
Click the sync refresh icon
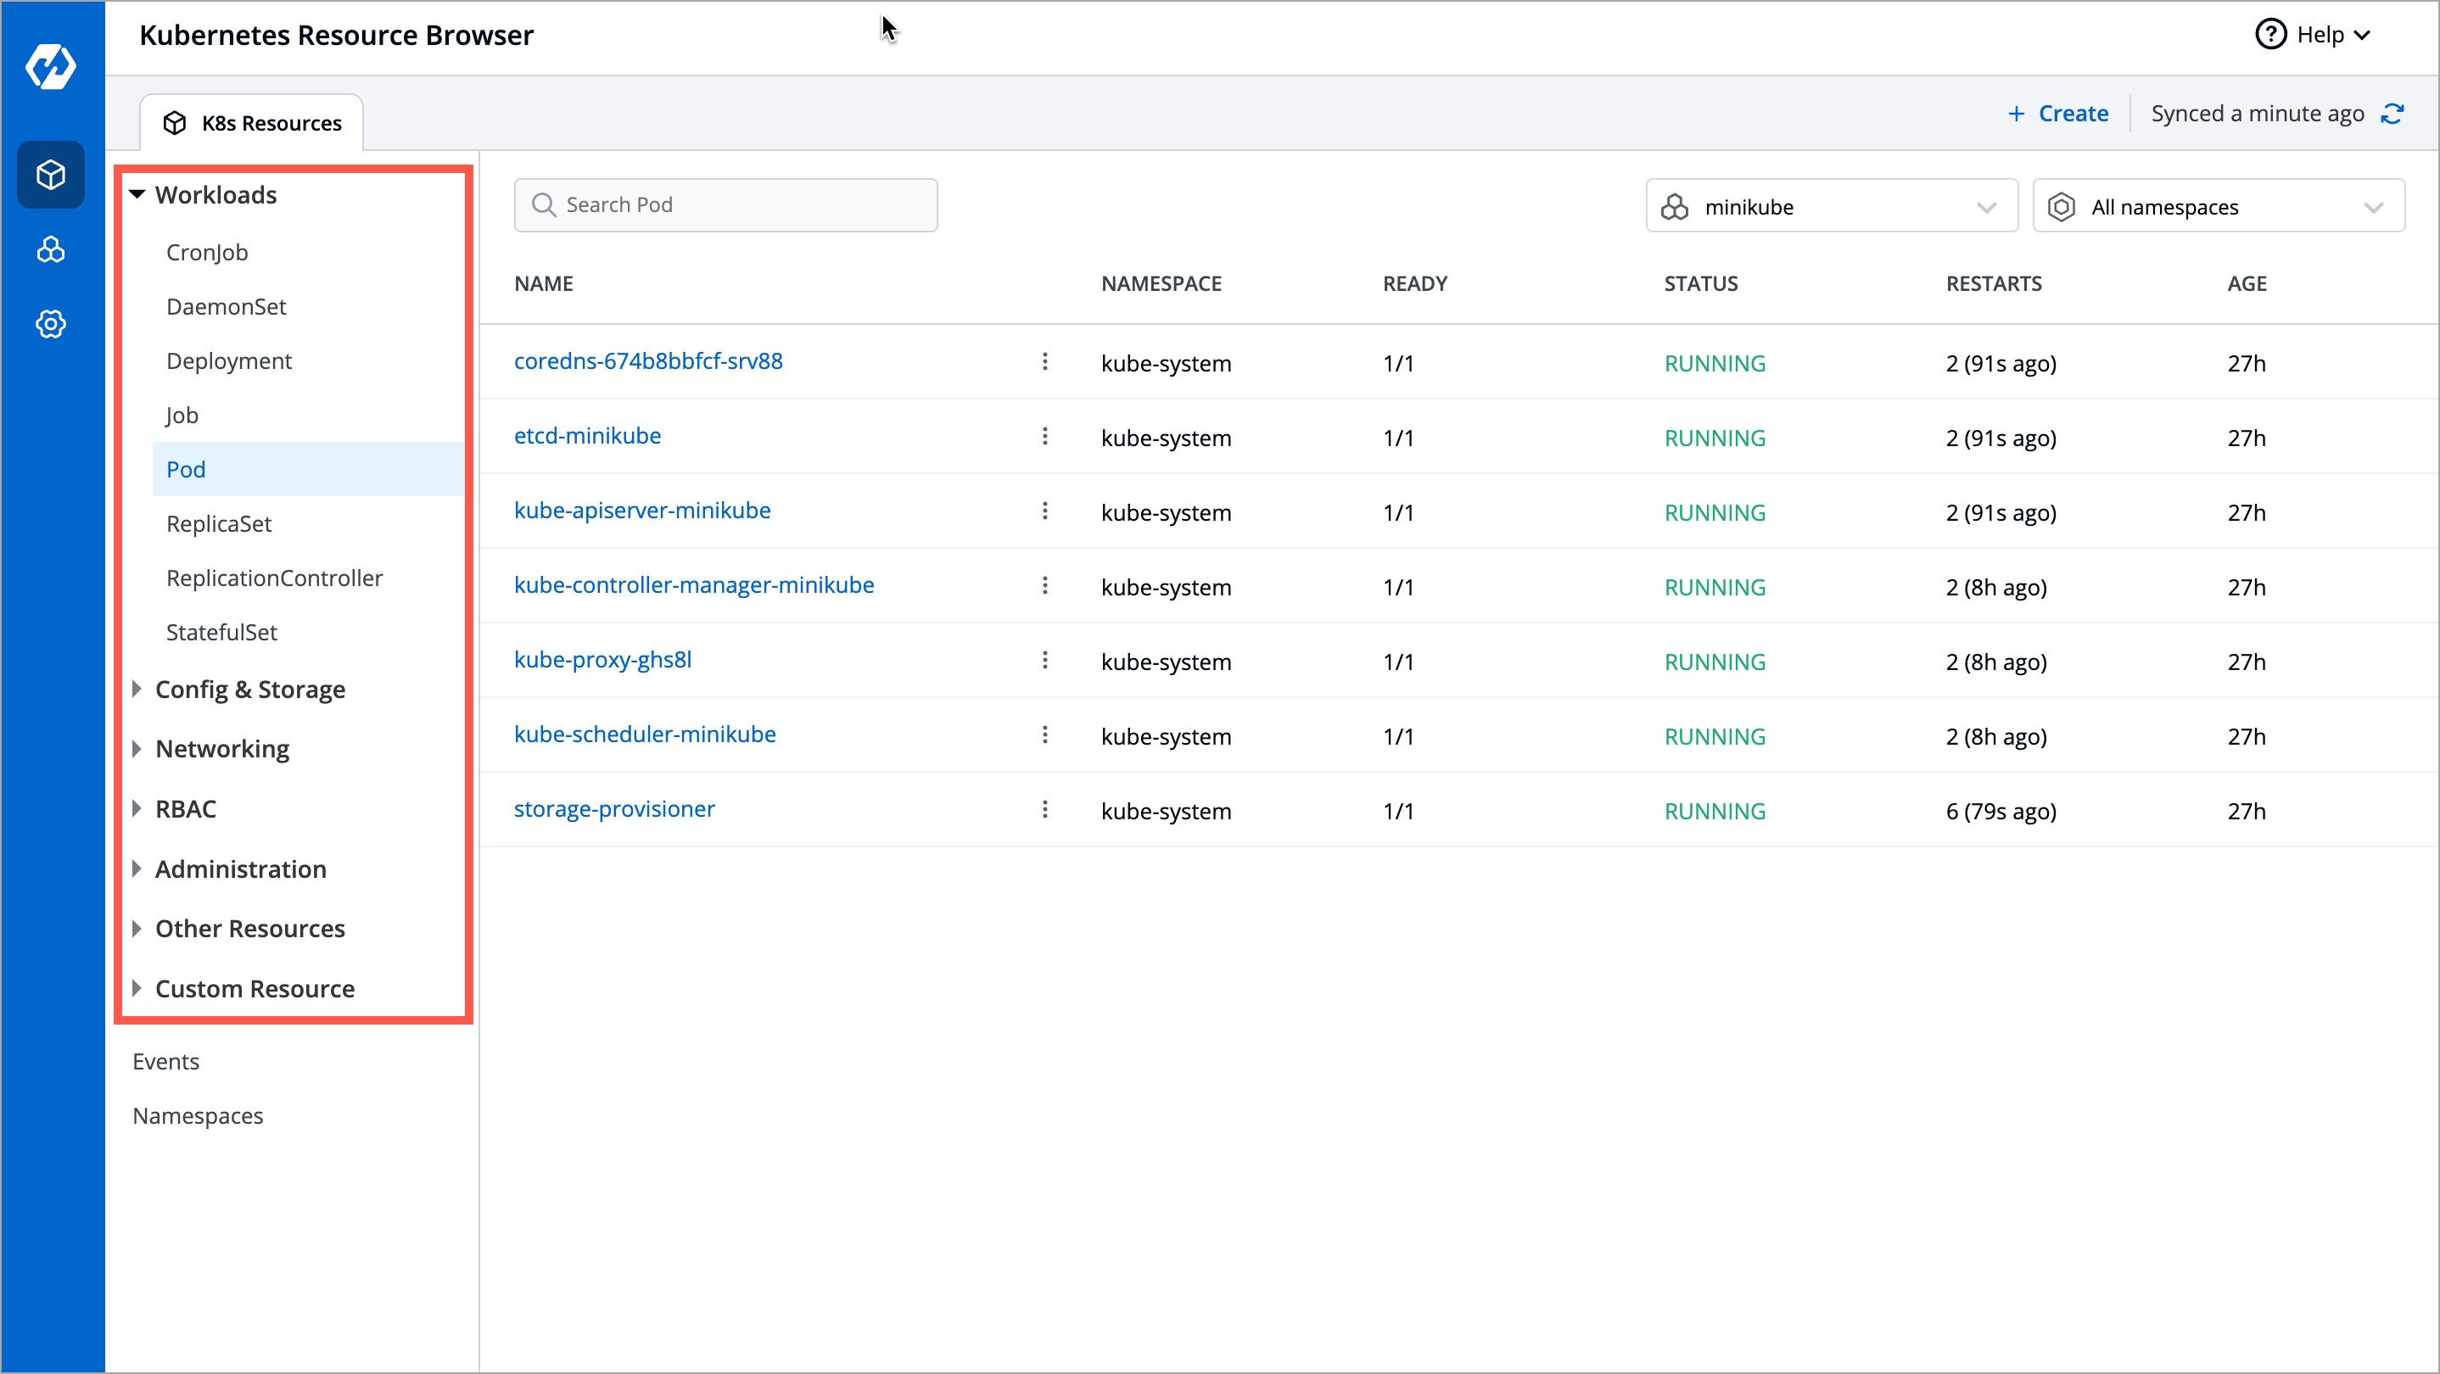click(2394, 113)
